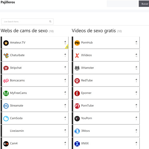Click thumbs-up icon on YouPorn row
149x149 pixels.
pyautogui.click(x=136, y=117)
